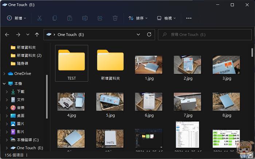
Task: Select the TEST folder icon
Action: pos(71,60)
